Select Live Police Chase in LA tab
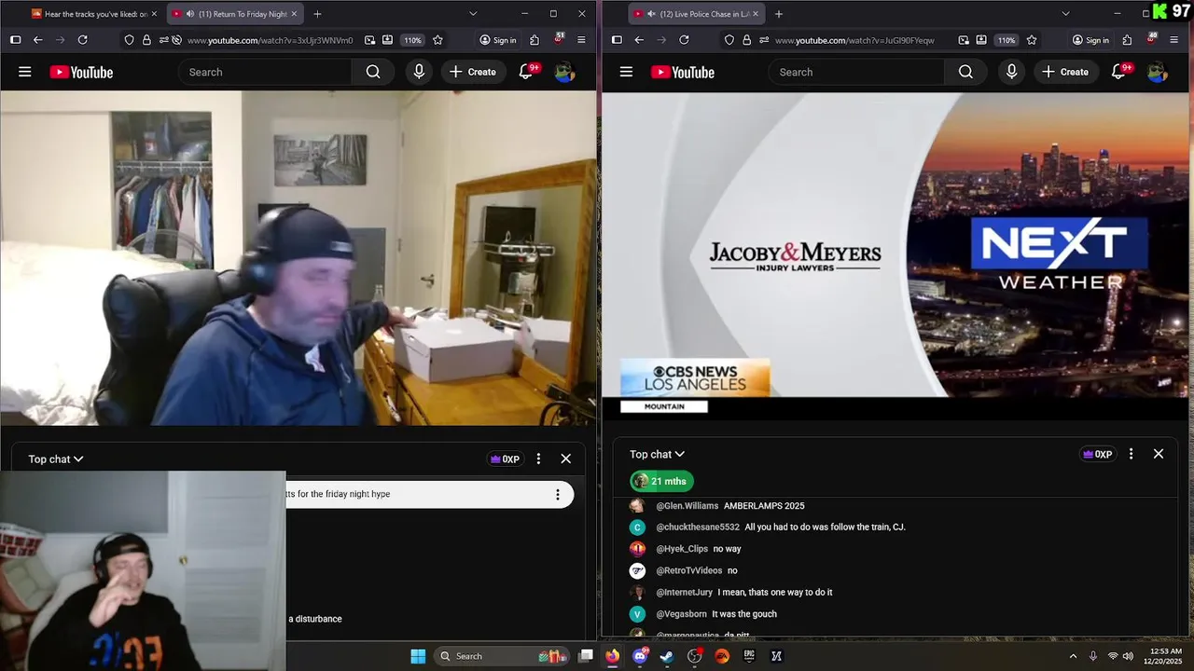This screenshot has width=1194, height=671. click(x=698, y=14)
